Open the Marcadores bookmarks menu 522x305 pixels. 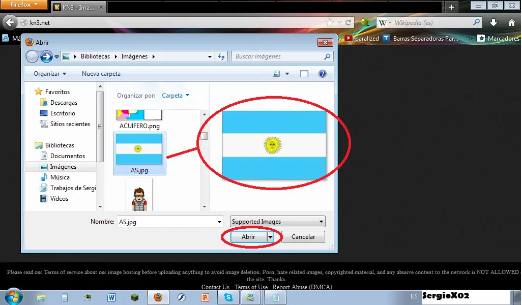click(x=498, y=39)
